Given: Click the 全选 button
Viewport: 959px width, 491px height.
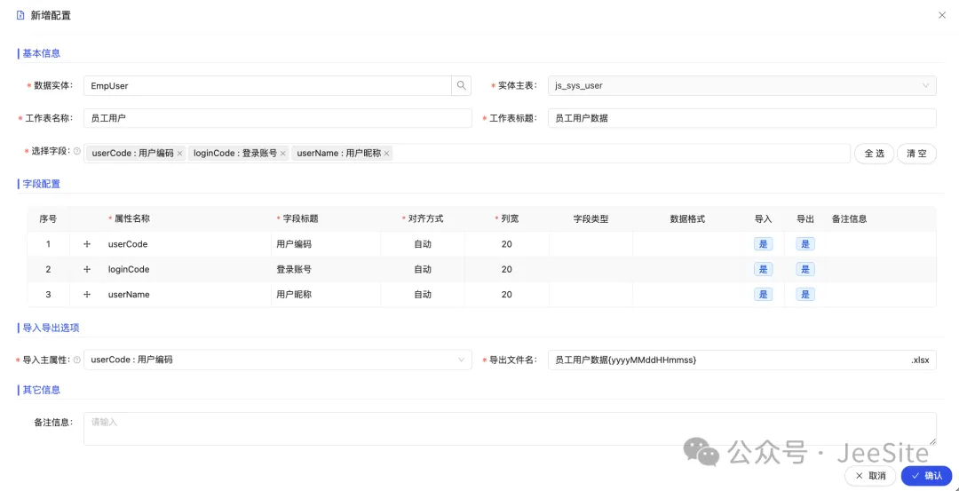Looking at the screenshot, I should tap(874, 154).
